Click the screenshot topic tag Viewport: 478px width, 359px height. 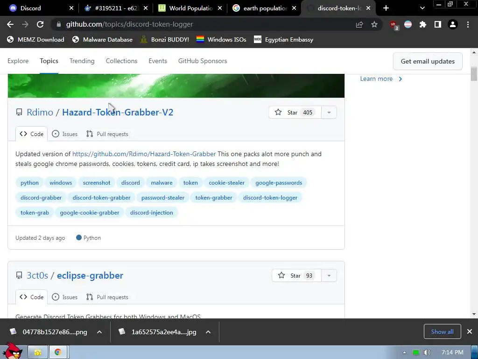pyautogui.click(x=97, y=183)
